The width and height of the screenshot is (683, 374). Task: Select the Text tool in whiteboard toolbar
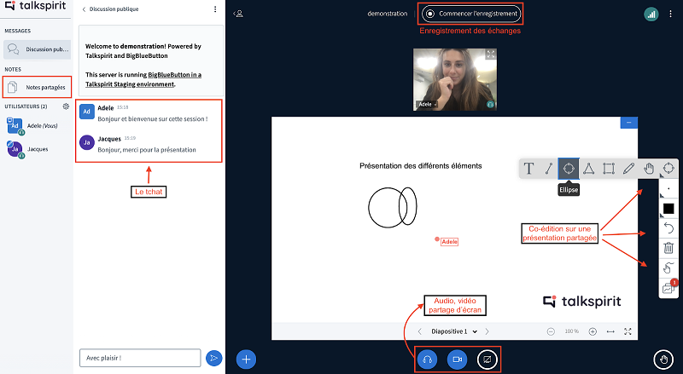tap(528, 169)
